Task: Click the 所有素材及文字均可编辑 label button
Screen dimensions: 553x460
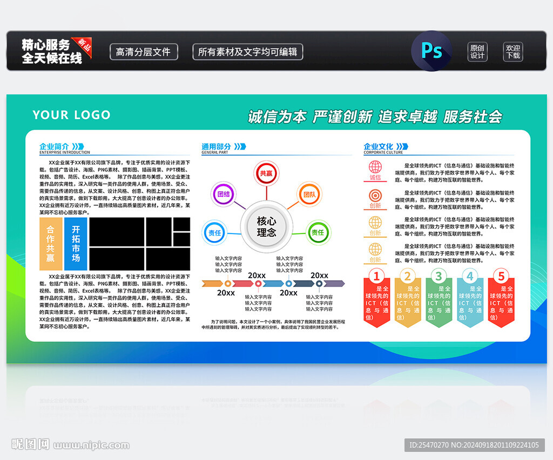Action: pos(247,52)
